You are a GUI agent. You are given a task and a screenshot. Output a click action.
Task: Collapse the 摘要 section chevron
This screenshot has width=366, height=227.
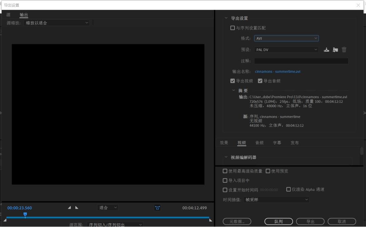click(234, 91)
